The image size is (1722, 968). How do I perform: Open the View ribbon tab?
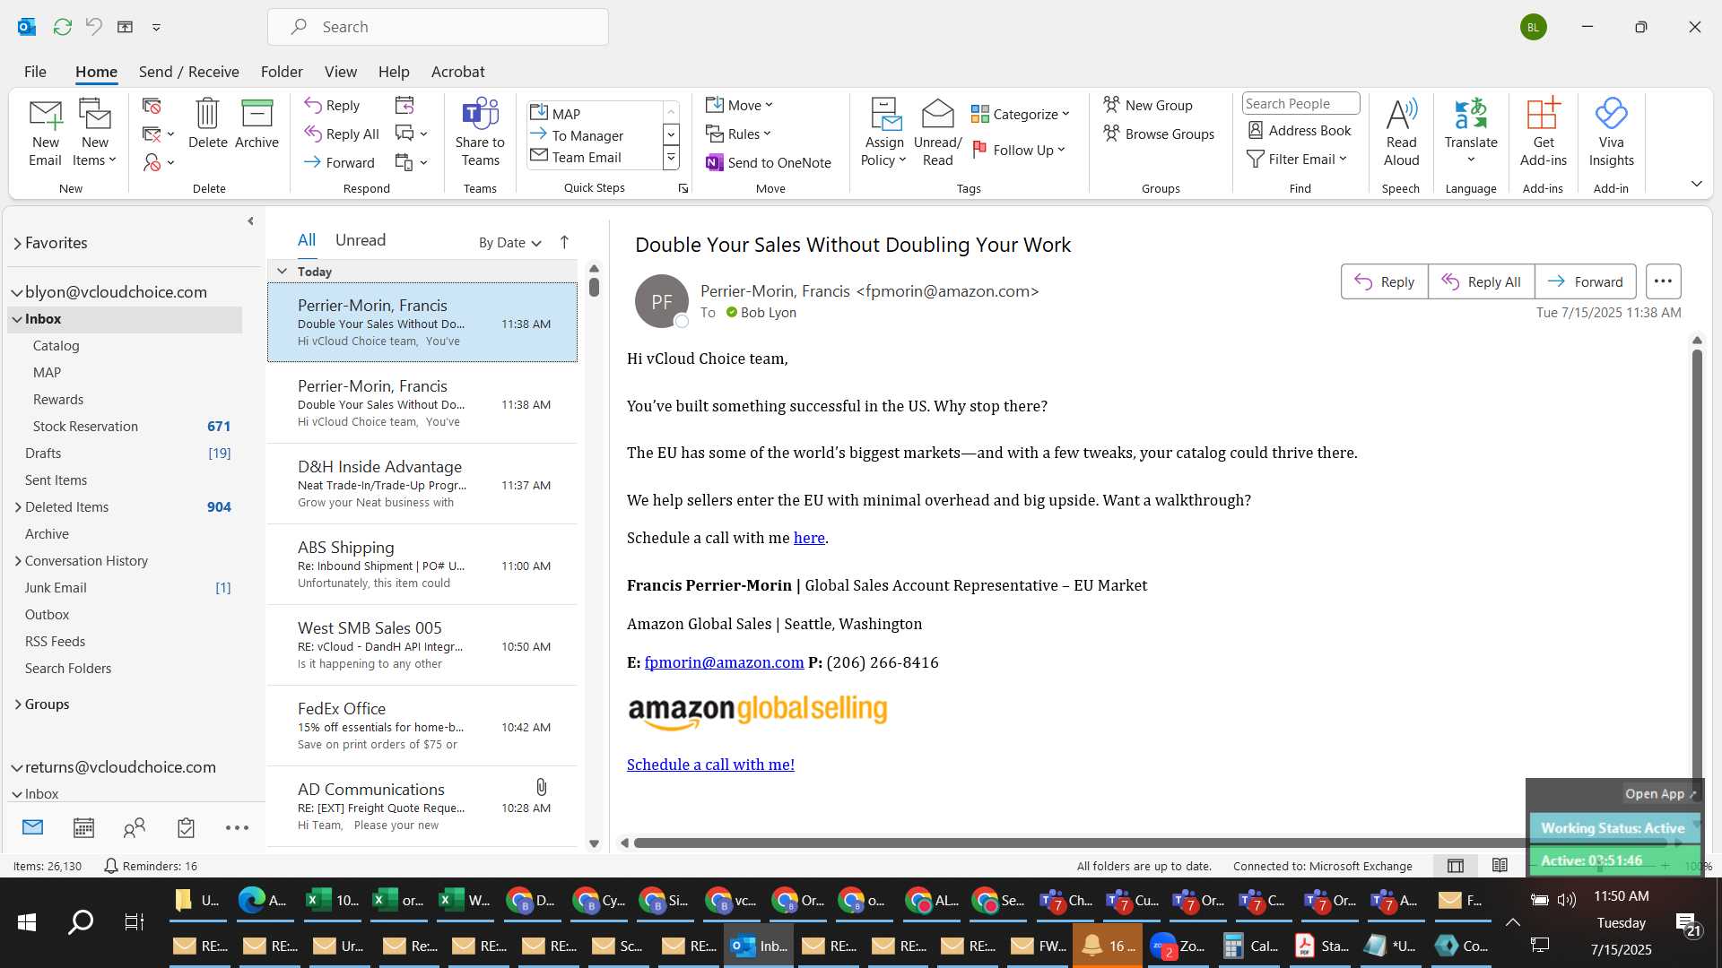coord(340,72)
